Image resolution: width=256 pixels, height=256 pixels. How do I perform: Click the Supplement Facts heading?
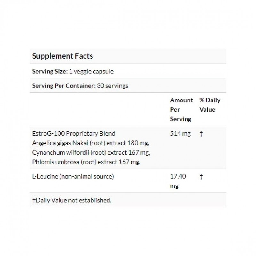[x=62, y=56]
